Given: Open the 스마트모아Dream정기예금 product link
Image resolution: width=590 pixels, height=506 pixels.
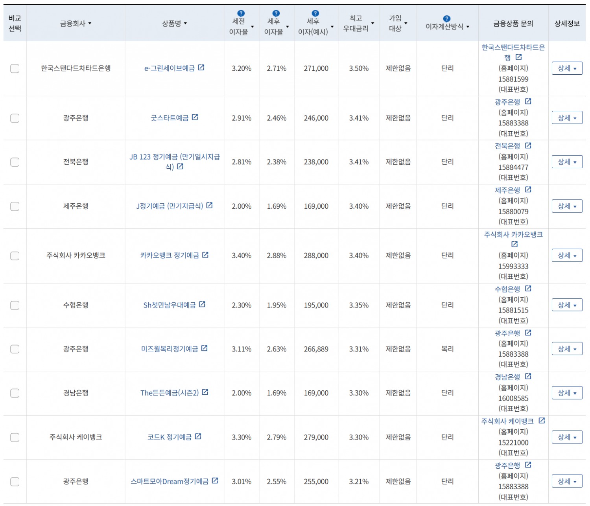Looking at the screenshot, I should 170,482.
